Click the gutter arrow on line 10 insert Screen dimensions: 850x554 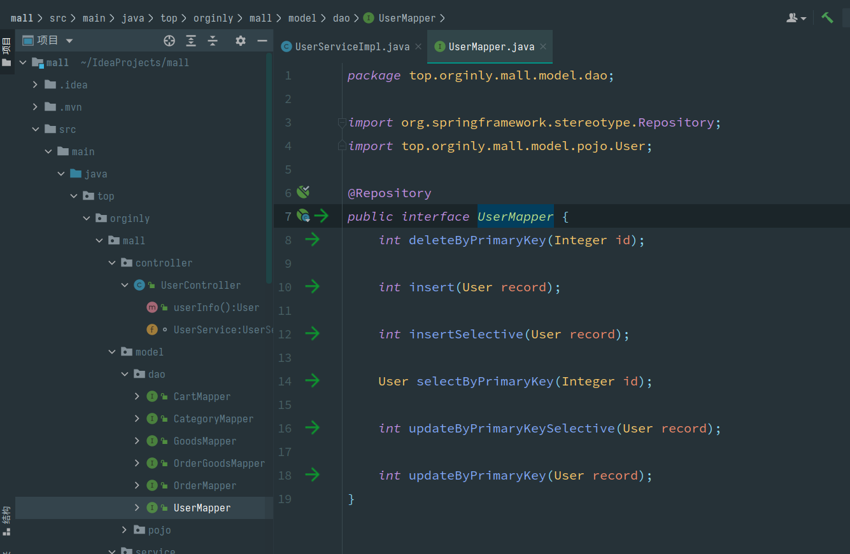pos(312,287)
